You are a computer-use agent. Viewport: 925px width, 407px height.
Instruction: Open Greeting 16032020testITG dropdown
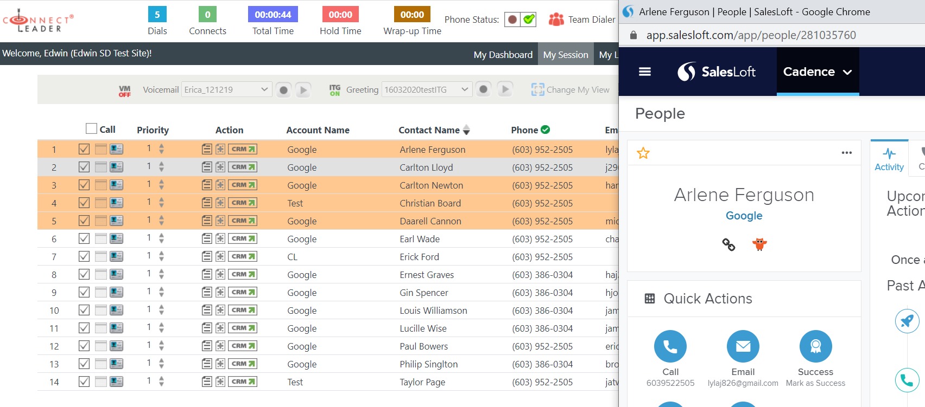click(x=426, y=89)
